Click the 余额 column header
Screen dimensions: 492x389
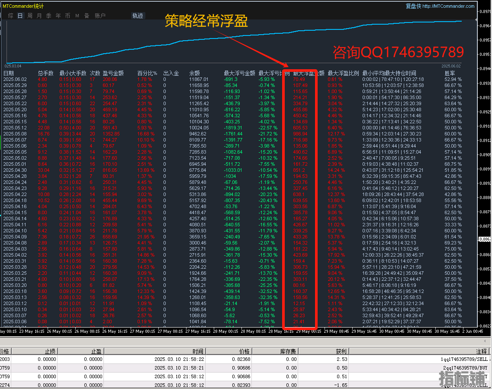(195, 73)
